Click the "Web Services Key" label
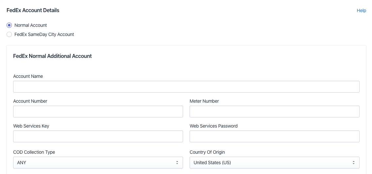The width and height of the screenshot is (372, 174). (x=31, y=126)
